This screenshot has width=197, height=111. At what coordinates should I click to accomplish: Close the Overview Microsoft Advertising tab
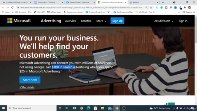[126, 2]
